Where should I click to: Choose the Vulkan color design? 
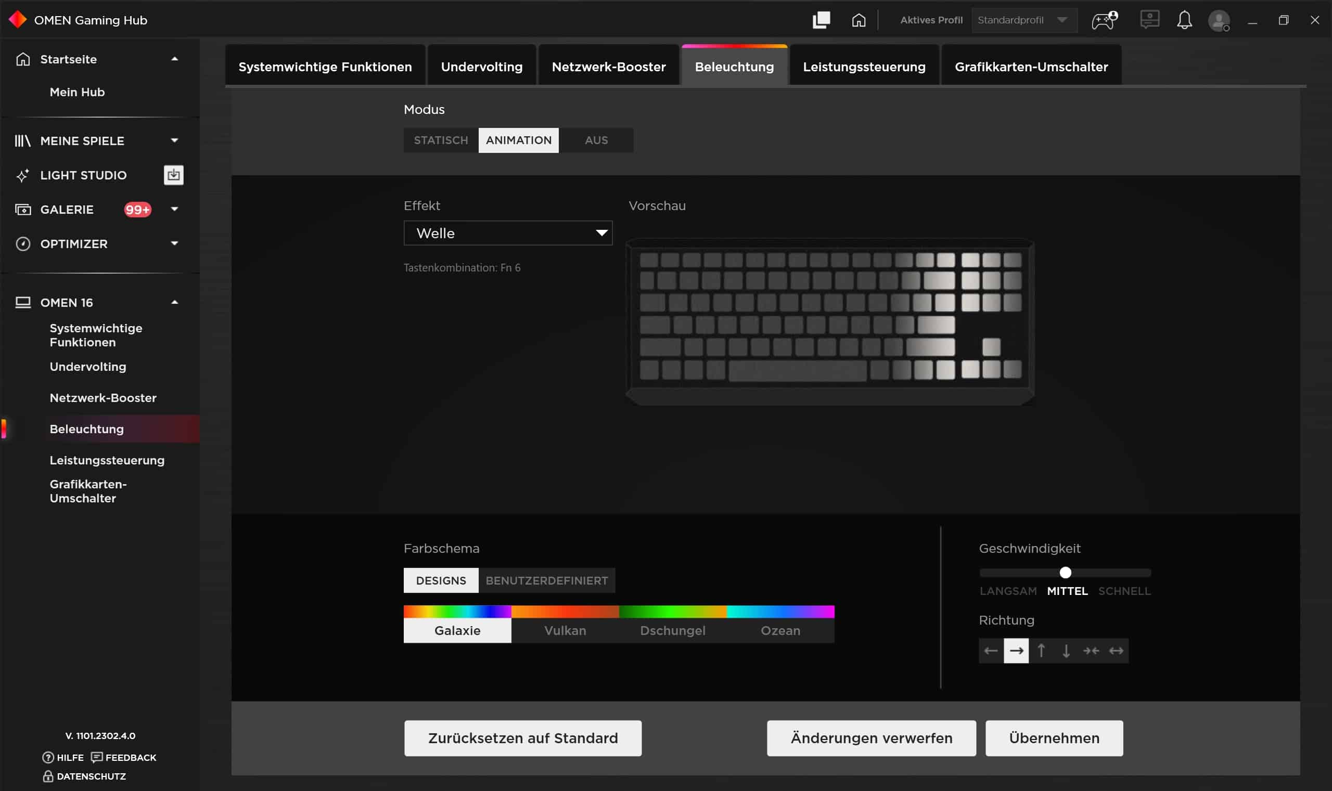coord(565,630)
